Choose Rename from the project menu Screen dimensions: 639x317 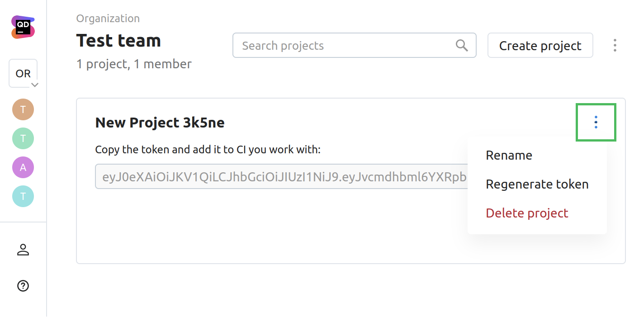(x=509, y=156)
